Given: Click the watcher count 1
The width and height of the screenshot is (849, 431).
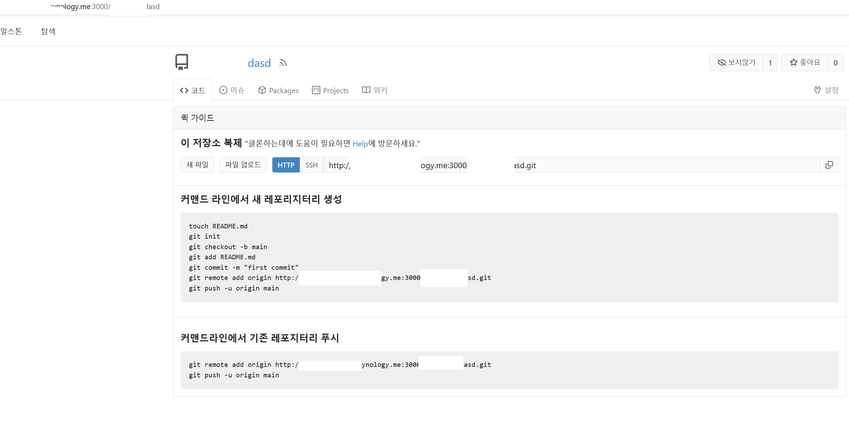Looking at the screenshot, I should 770,63.
